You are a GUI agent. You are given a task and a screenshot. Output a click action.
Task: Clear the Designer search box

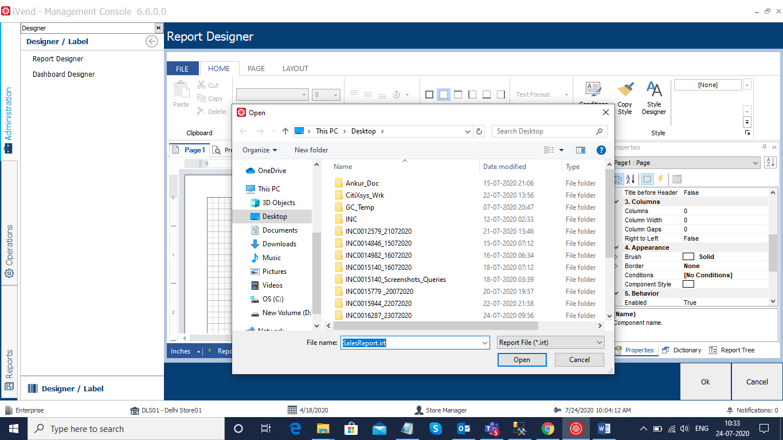pyautogui.click(x=159, y=28)
